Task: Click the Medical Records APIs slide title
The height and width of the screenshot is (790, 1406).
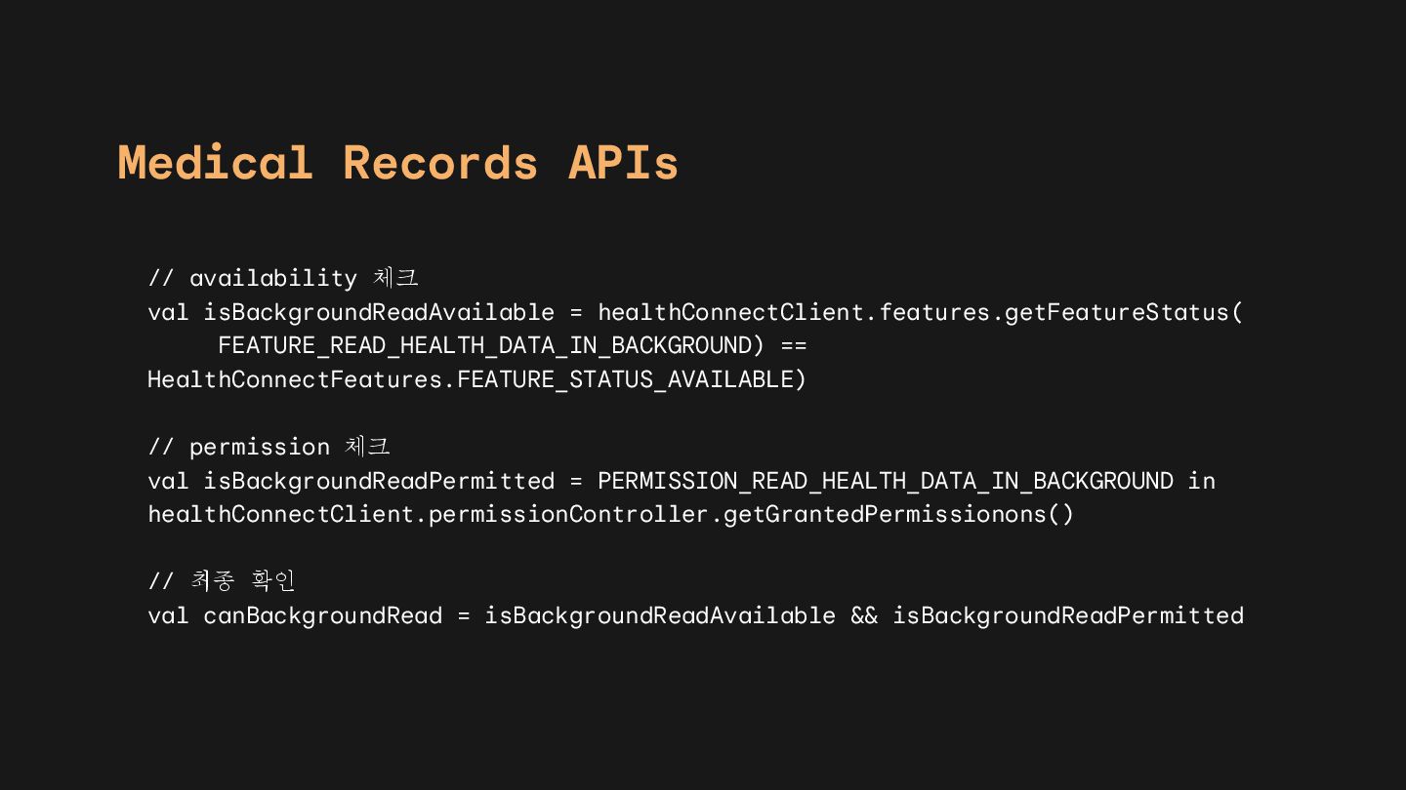Action: (x=397, y=162)
